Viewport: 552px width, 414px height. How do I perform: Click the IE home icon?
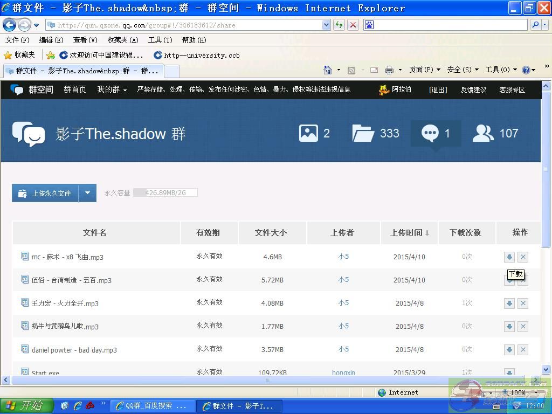click(327, 70)
